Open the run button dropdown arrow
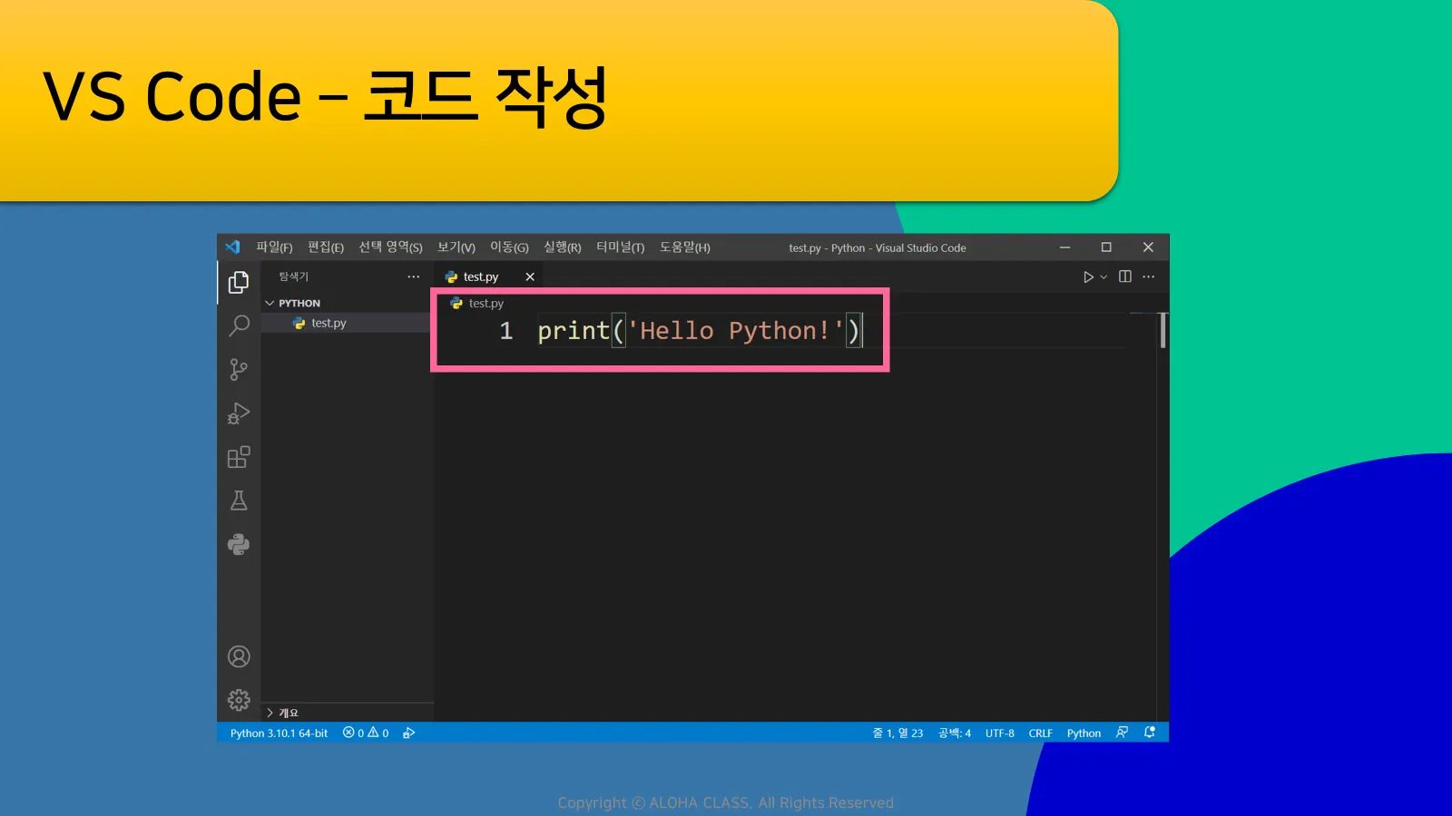1452x816 pixels. coord(1104,277)
